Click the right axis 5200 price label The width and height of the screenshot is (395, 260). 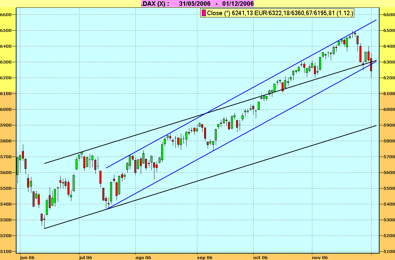pyautogui.click(x=389, y=236)
